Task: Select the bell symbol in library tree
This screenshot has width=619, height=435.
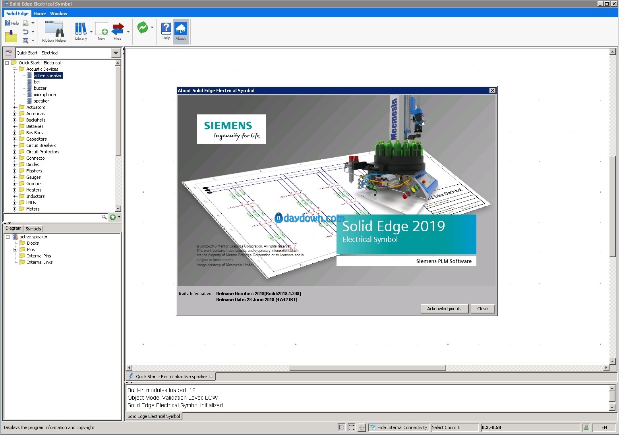Action: pyautogui.click(x=37, y=82)
